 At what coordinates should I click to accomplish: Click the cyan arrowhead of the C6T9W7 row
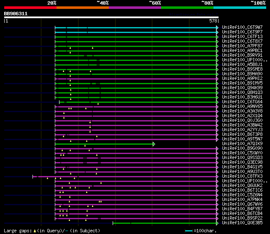pyautogui.click(x=217, y=28)
